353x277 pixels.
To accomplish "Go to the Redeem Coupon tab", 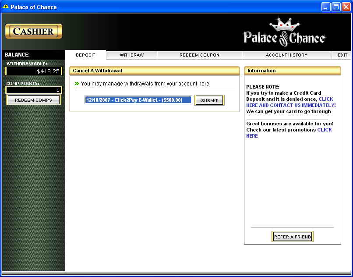I will (199, 55).
